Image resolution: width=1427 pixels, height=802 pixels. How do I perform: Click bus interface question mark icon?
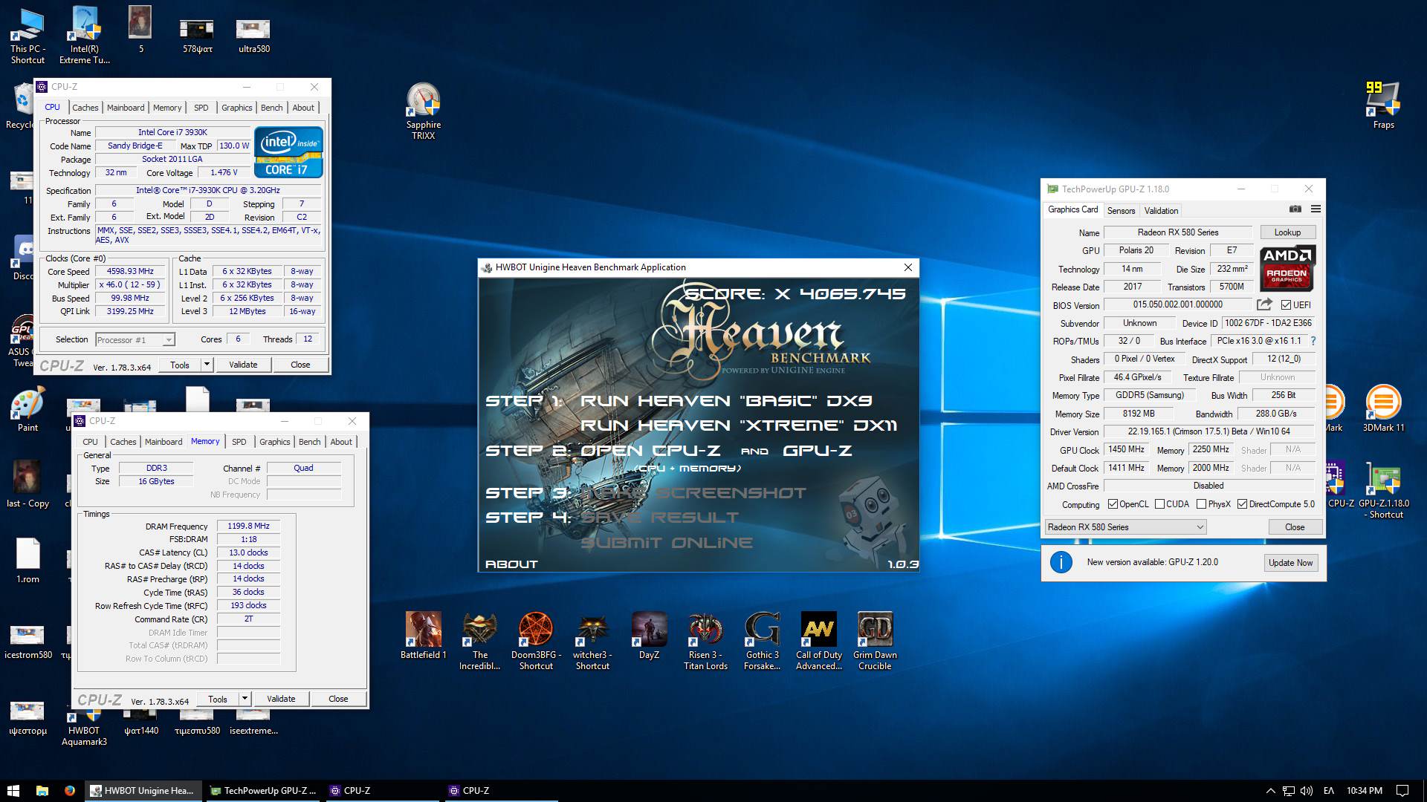point(1313,341)
